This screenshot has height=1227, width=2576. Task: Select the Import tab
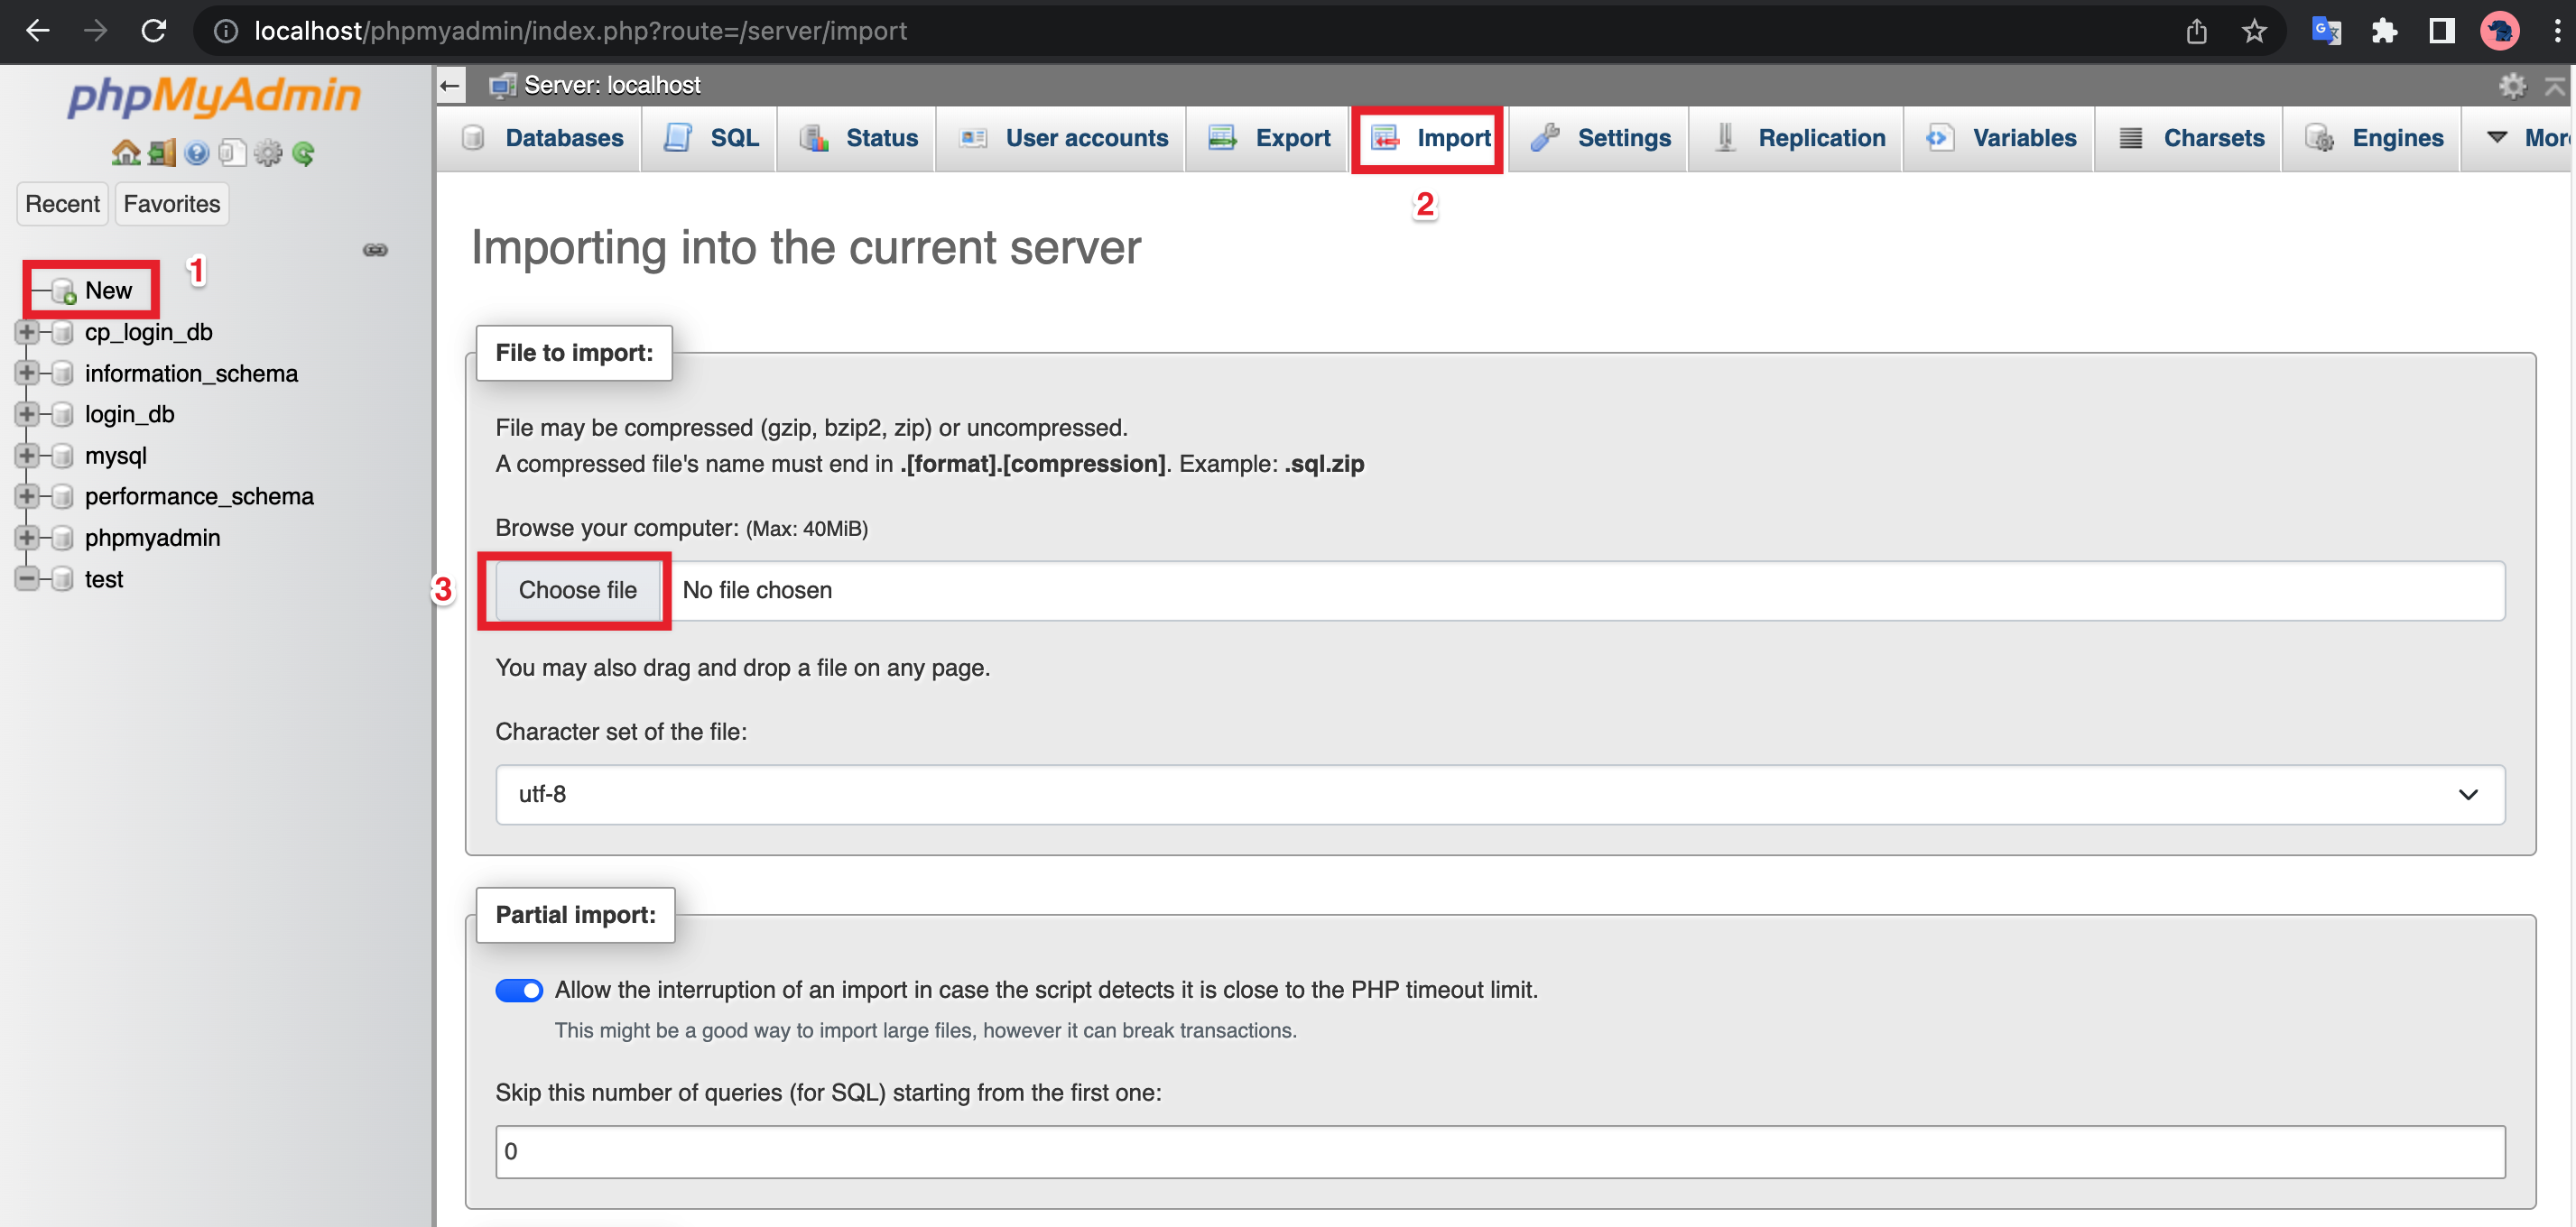[x=1428, y=138]
